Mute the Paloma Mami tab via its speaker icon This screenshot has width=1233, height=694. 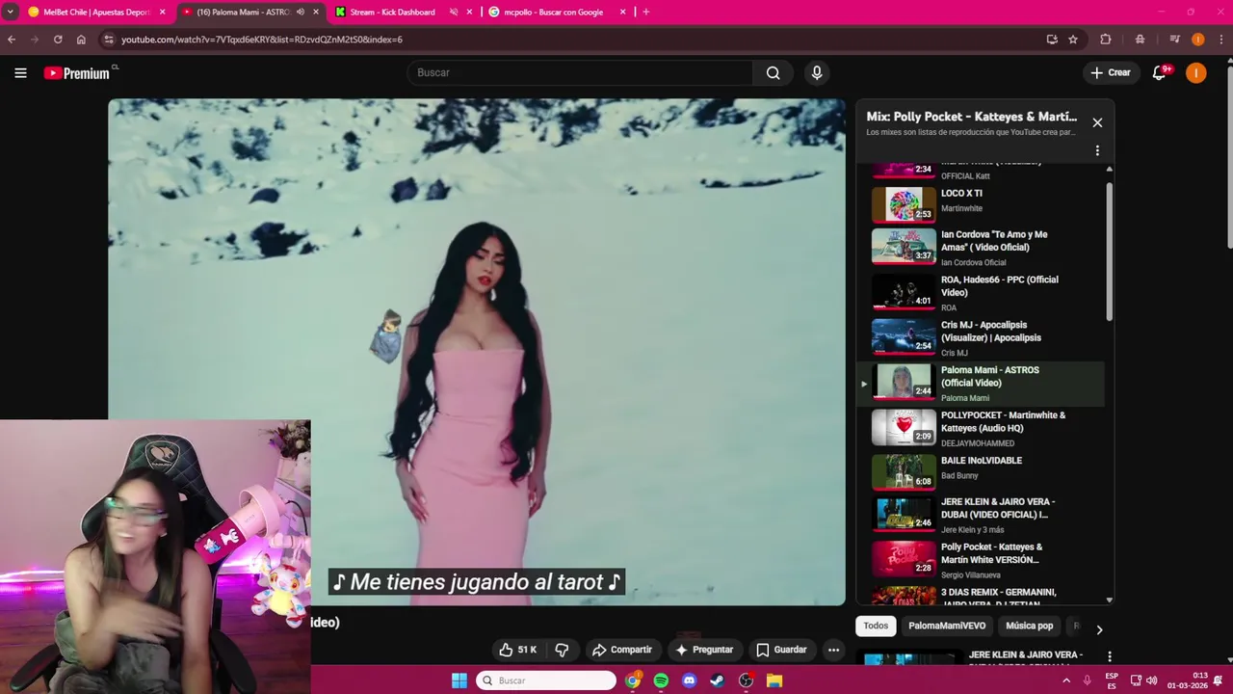point(301,13)
